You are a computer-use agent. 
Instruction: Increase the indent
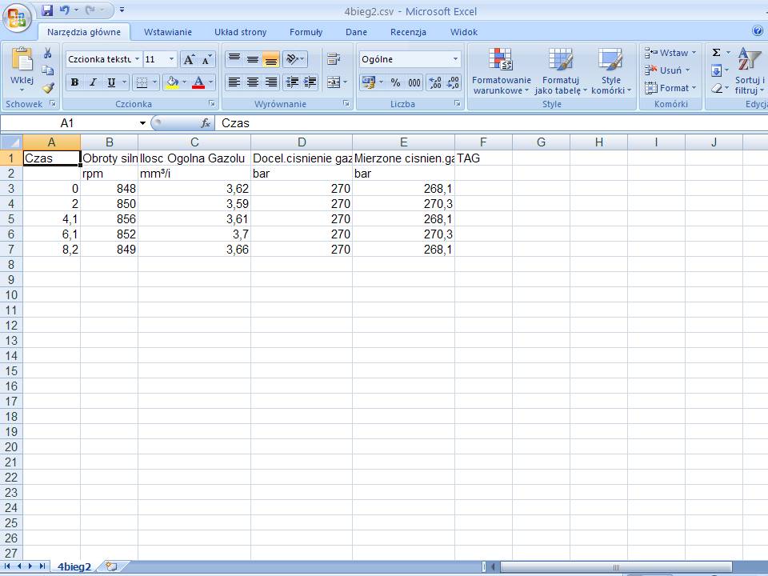pyautogui.click(x=310, y=82)
